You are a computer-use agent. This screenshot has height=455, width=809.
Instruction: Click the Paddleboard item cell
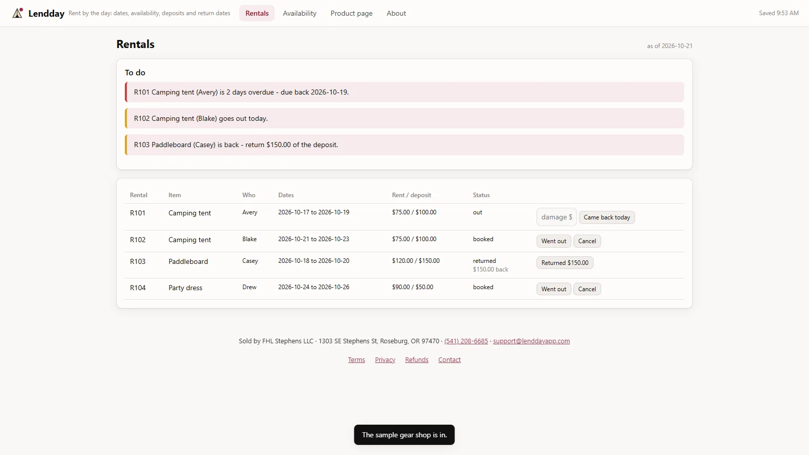pyautogui.click(x=188, y=262)
